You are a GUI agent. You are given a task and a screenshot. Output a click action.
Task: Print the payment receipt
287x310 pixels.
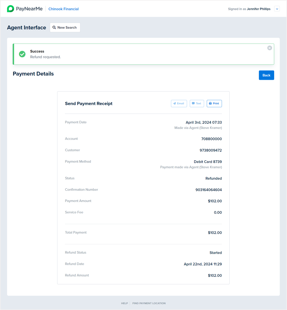(x=214, y=104)
